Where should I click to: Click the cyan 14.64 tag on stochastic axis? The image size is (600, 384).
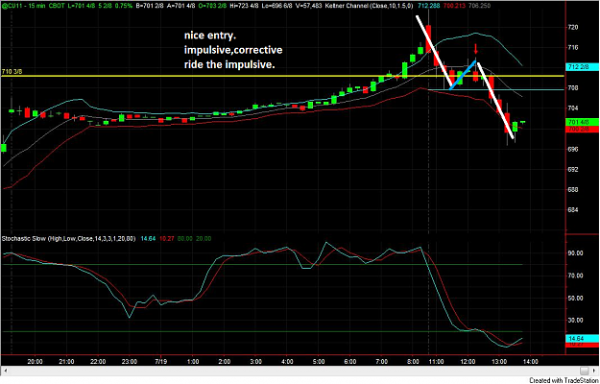pyautogui.click(x=582, y=339)
